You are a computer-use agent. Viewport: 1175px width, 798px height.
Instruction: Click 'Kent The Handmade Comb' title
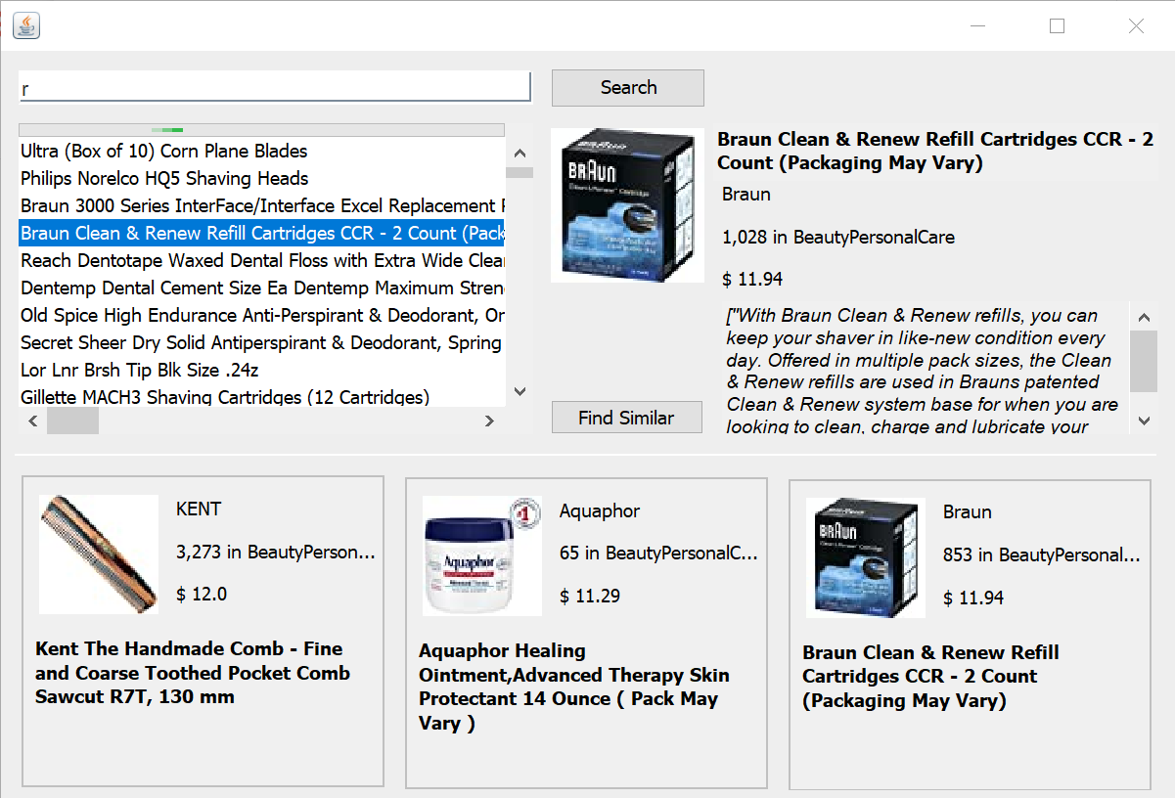[193, 673]
